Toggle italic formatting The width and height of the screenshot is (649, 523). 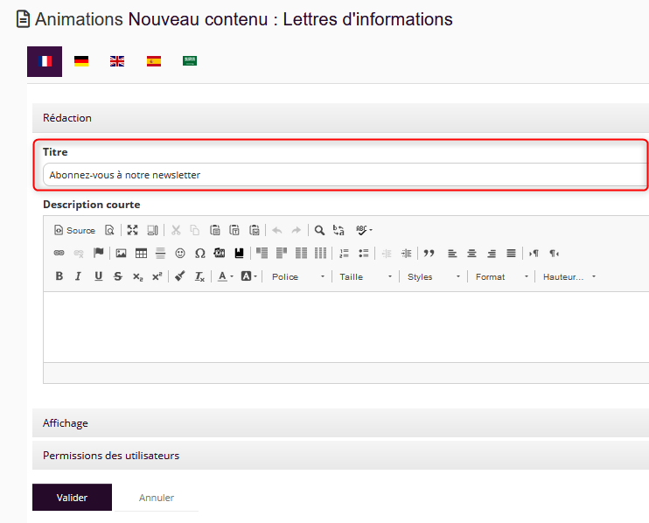pos(79,276)
